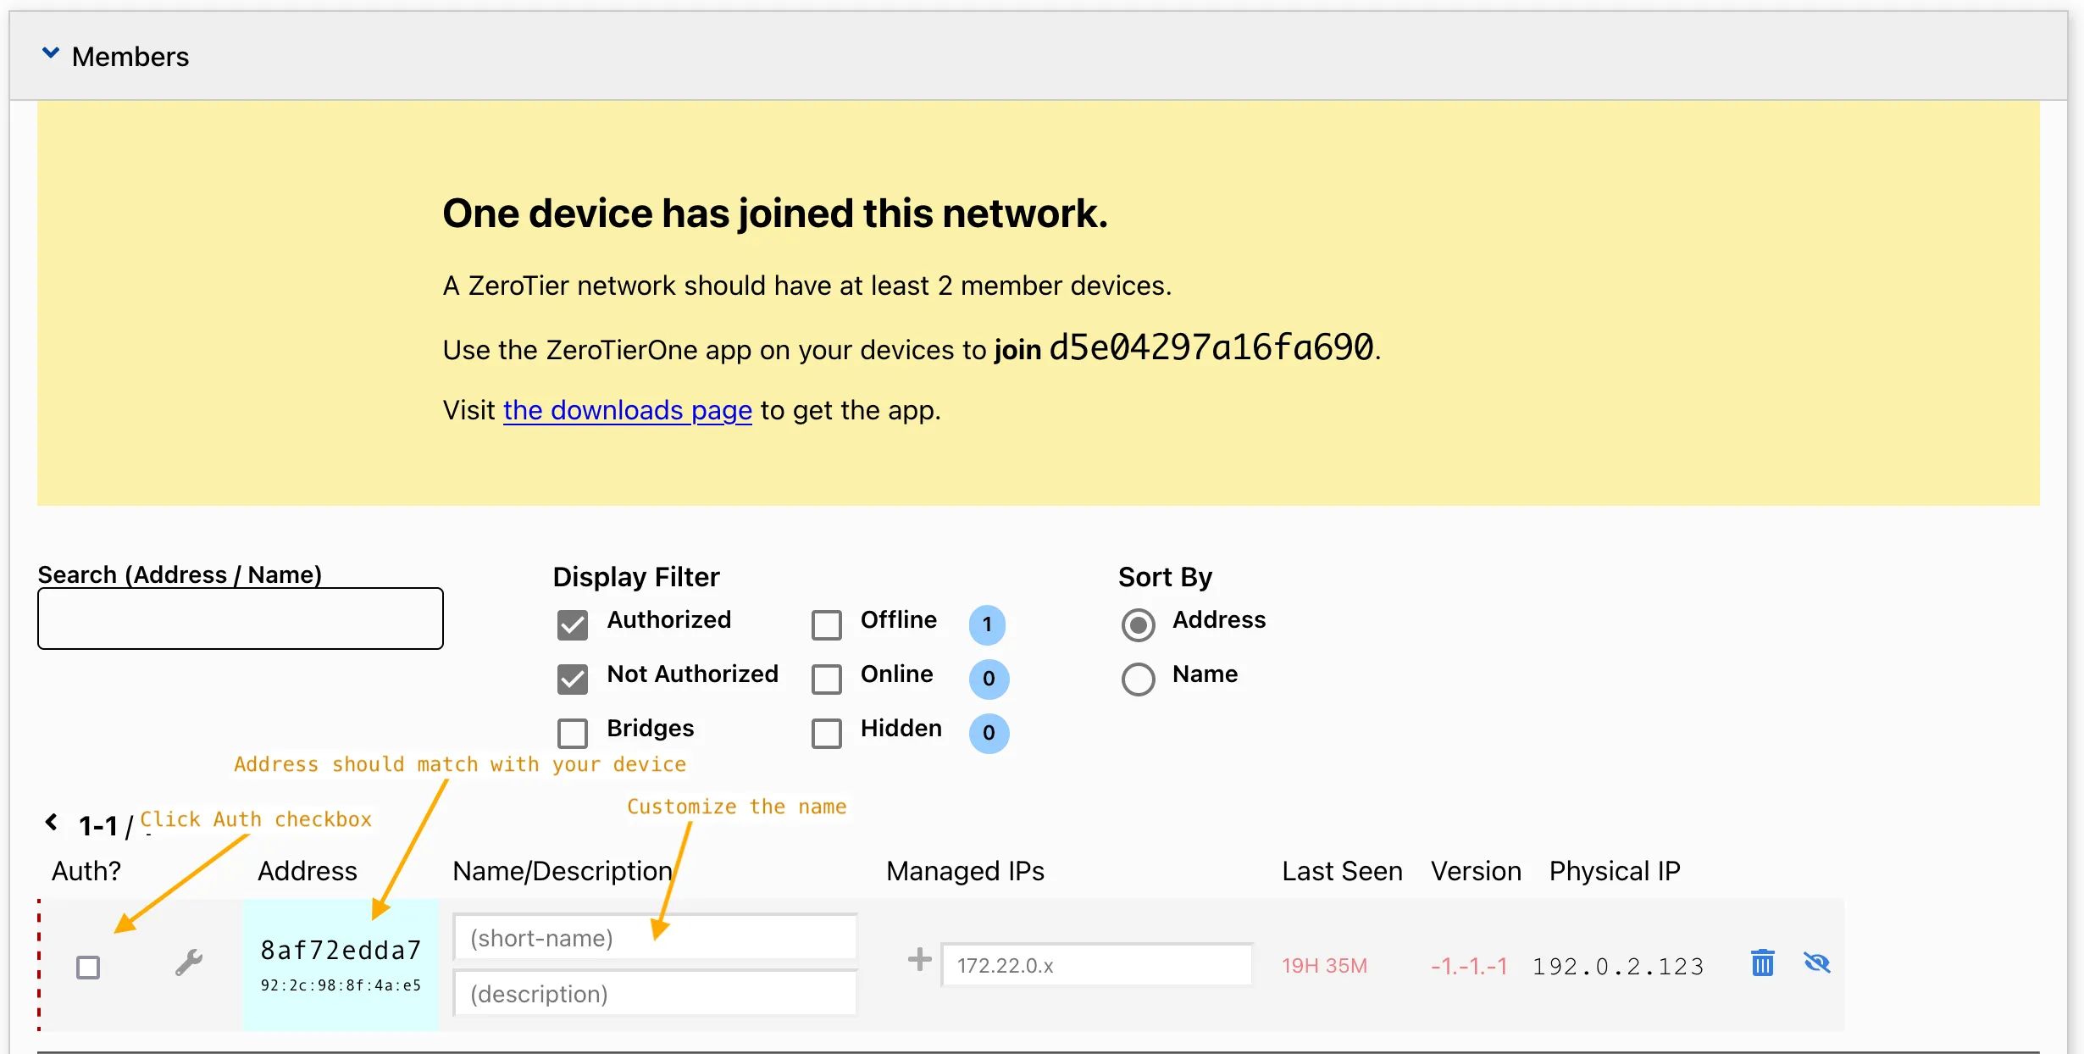Click the Version value -1.-1.-1
The height and width of the screenshot is (1054, 2084).
coord(1470,966)
